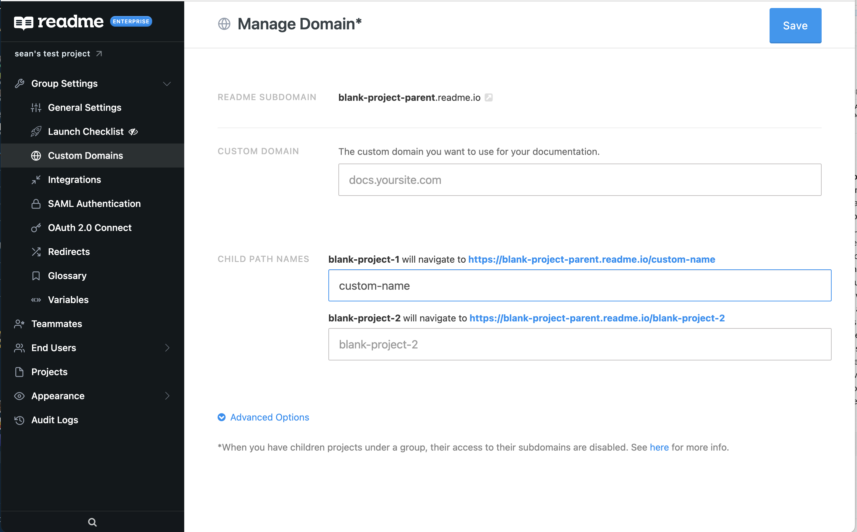The width and height of the screenshot is (857, 532).
Task: Click the SAML Authentication lock icon
Action: (x=36, y=204)
